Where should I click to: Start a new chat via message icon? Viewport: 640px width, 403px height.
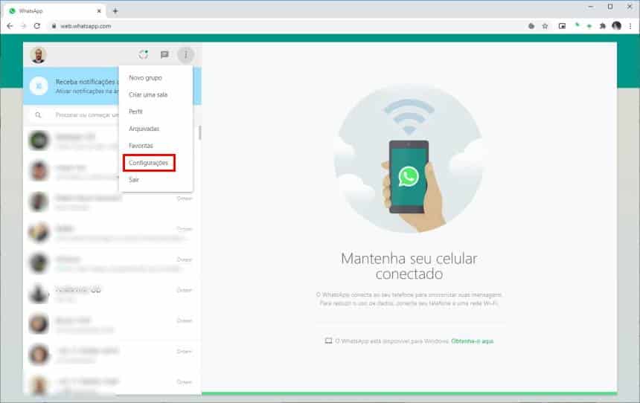164,55
